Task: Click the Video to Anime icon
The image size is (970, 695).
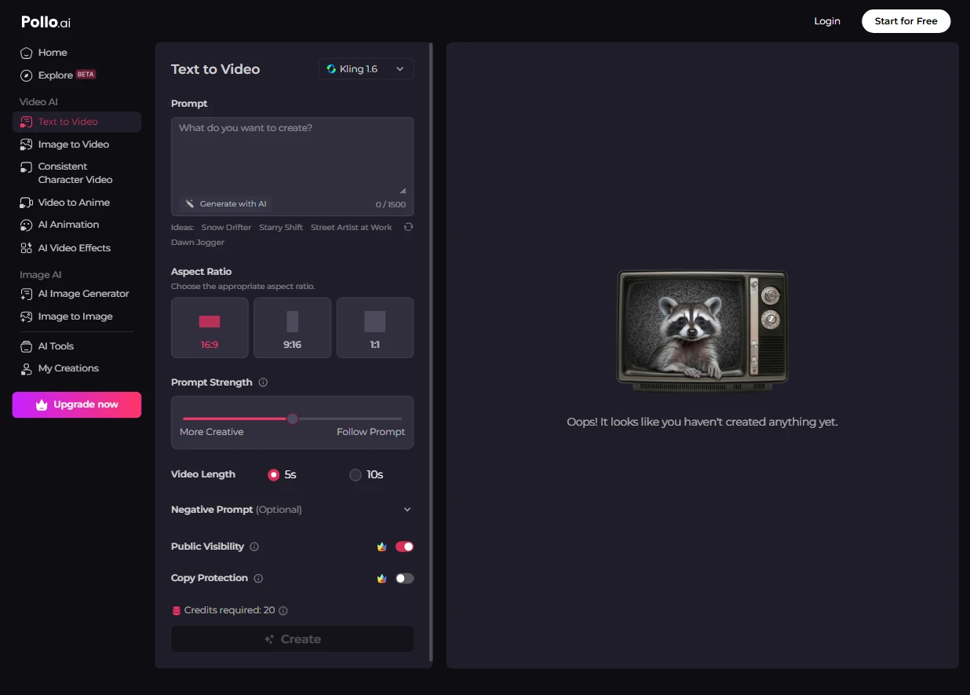Action: tap(26, 203)
